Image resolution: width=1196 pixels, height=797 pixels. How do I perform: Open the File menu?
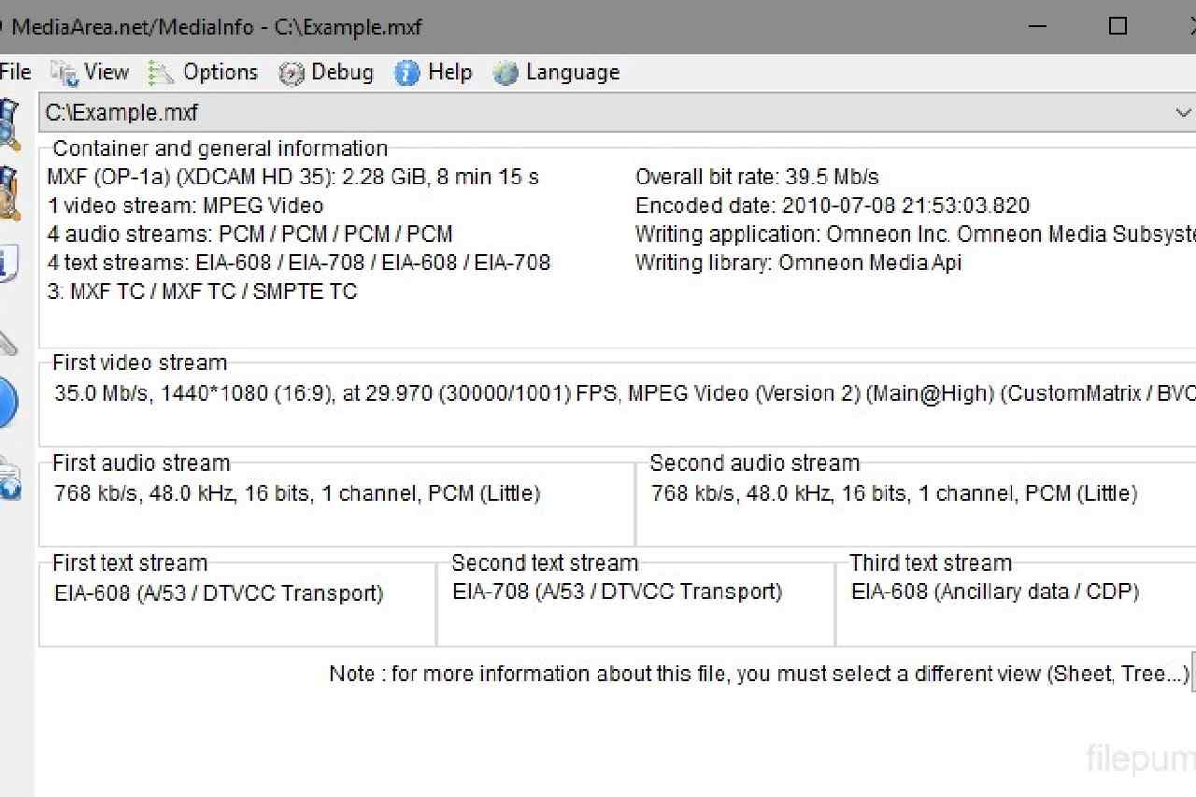[15, 72]
